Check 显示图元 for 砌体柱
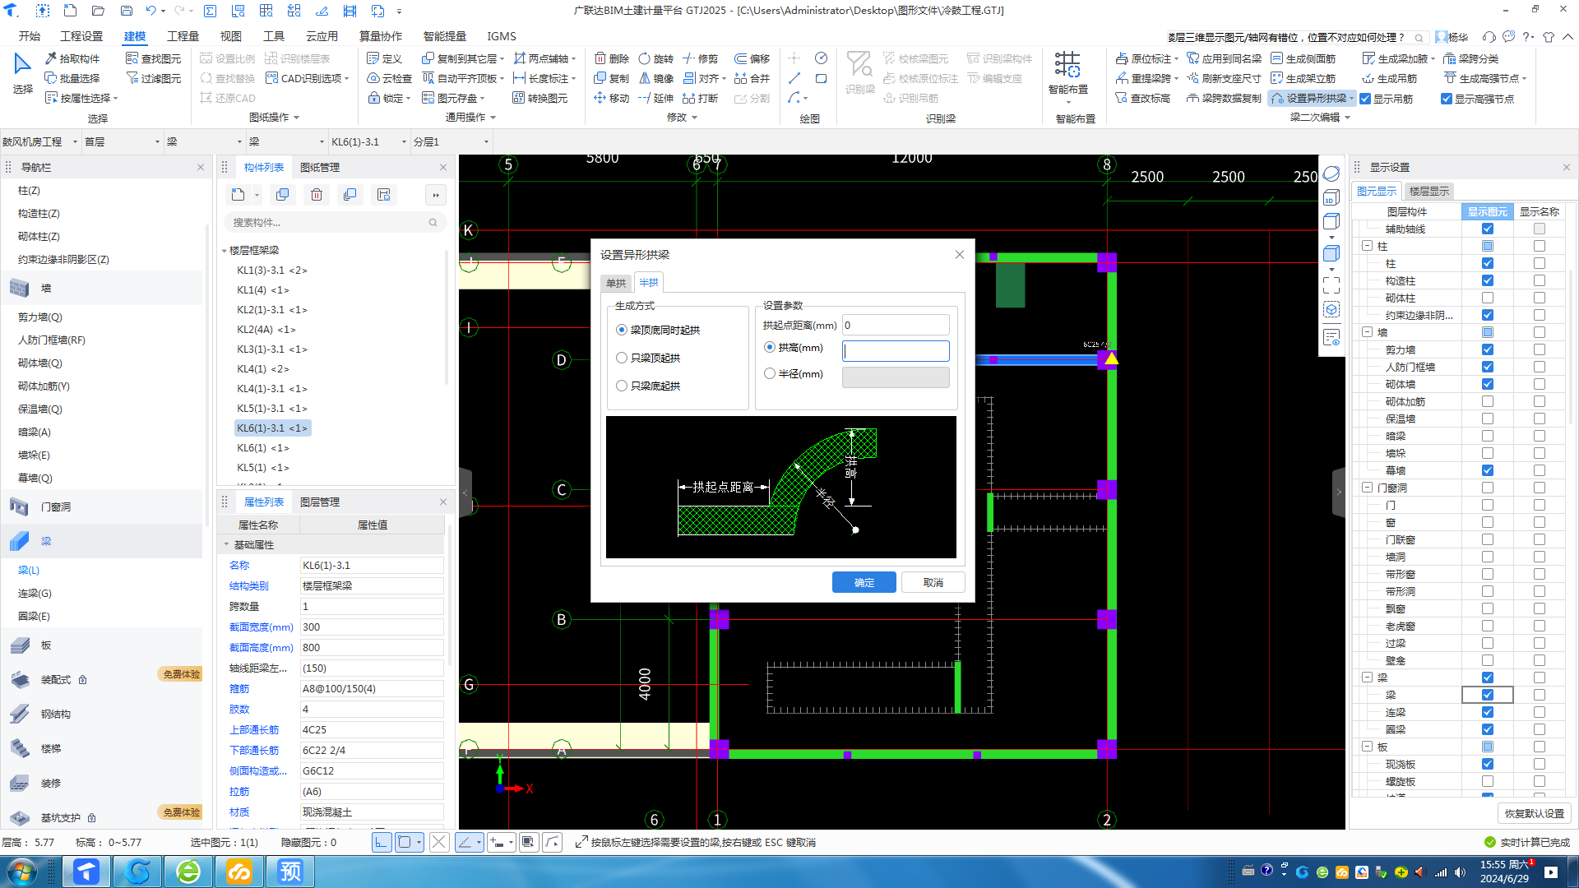 pyautogui.click(x=1488, y=298)
